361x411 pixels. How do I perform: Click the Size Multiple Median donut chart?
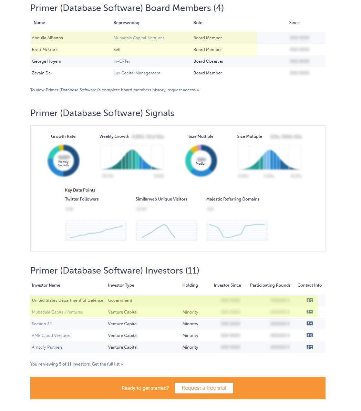[201, 161]
